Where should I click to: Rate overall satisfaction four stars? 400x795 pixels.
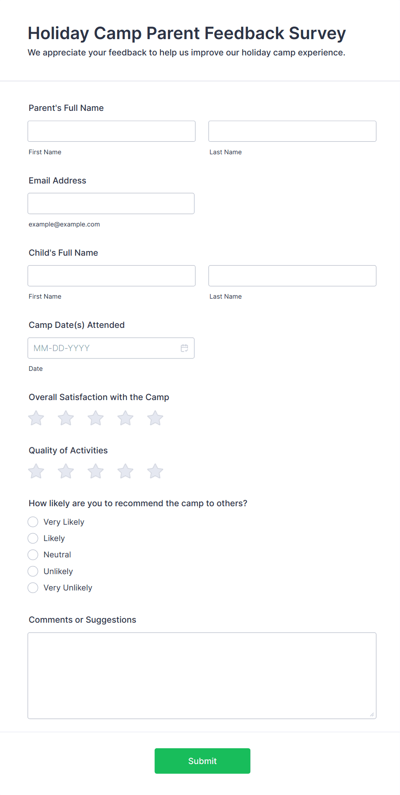[x=126, y=418]
